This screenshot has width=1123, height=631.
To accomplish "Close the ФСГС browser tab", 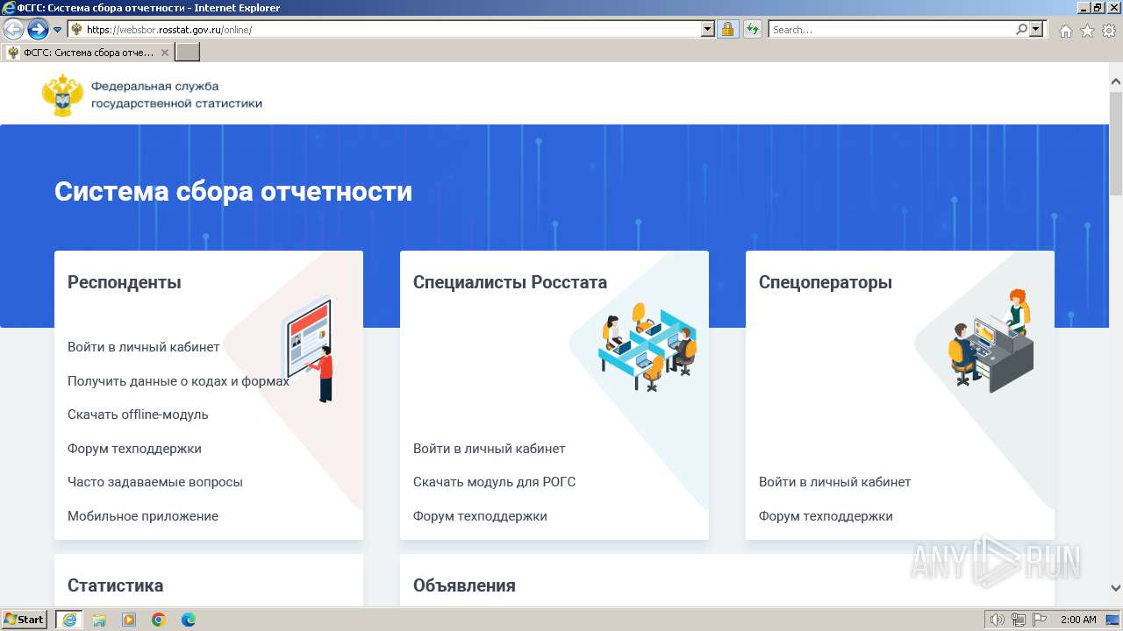I will click(x=165, y=53).
